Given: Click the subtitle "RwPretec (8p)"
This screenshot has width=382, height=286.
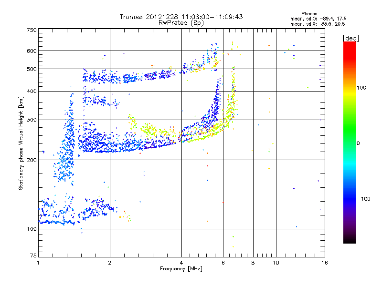Looking at the screenshot, I should pos(181,23).
